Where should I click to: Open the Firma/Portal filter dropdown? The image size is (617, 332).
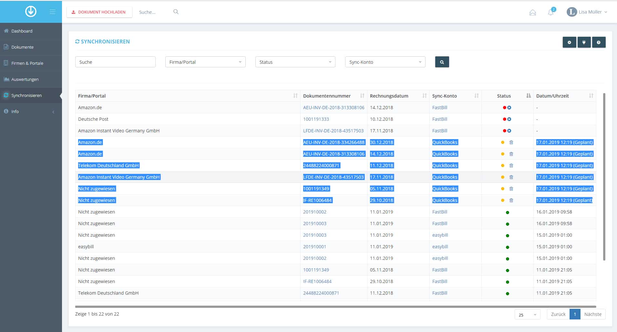point(205,62)
